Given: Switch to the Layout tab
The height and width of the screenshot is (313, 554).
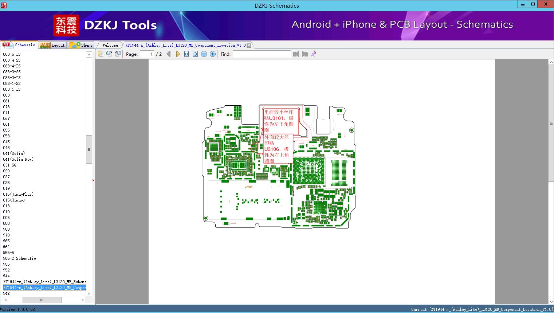Looking at the screenshot, I should [53, 45].
